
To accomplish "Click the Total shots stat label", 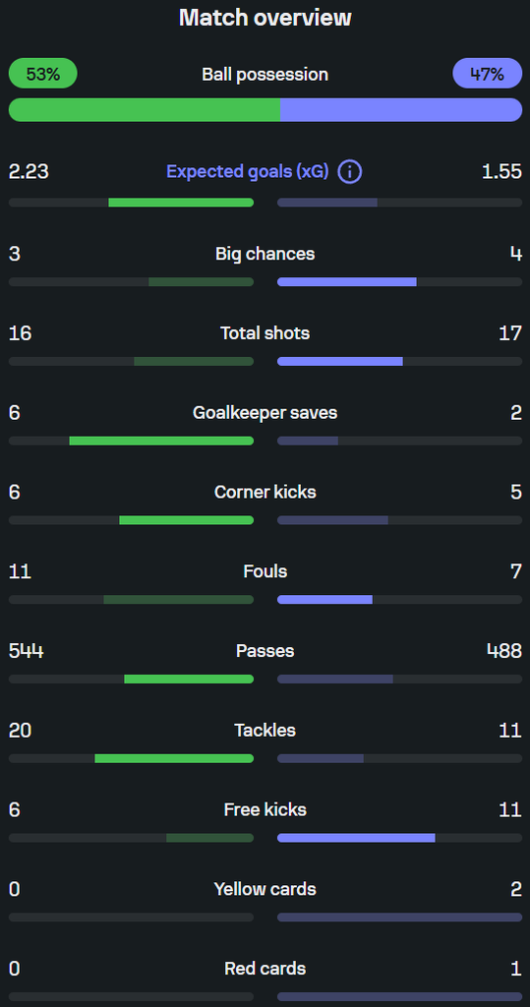I will [265, 333].
